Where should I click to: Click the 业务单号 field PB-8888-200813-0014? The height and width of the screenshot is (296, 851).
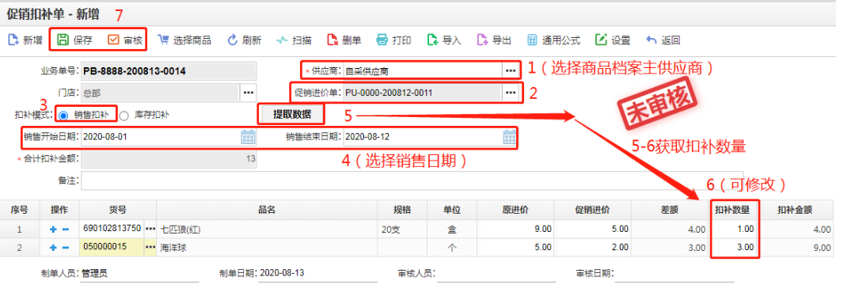point(169,70)
